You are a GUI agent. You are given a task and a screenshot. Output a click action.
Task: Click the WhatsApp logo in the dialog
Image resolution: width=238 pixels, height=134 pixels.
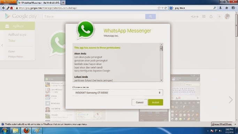[x=85, y=30]
